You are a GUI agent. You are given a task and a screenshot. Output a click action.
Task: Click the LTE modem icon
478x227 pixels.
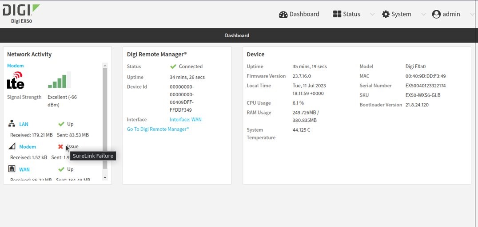16,80
